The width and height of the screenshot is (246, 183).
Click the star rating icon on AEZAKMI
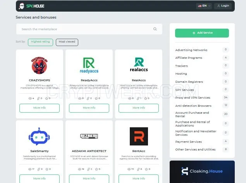(96, 169)
